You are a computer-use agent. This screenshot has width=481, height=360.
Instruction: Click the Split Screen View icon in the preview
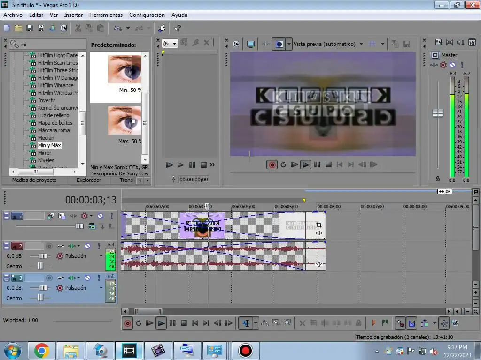[279, 44]
